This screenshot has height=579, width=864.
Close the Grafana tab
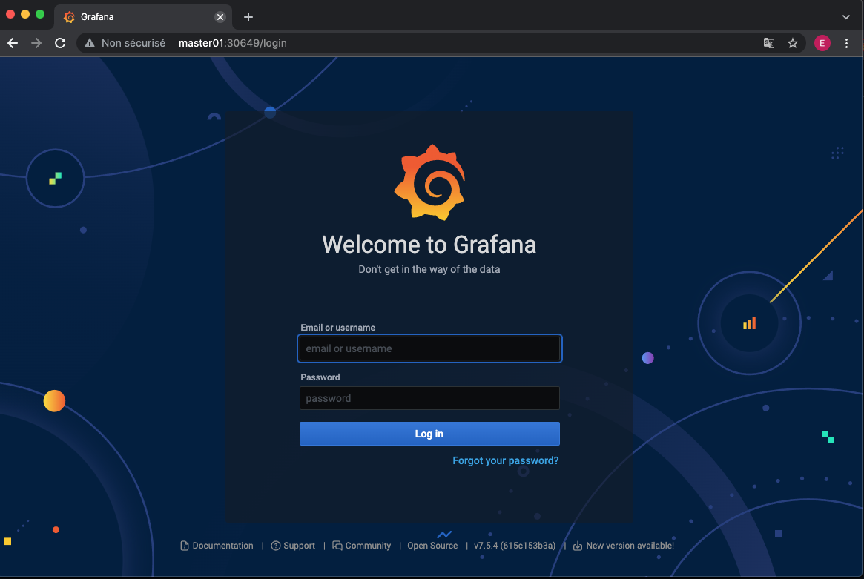point(220,16)
